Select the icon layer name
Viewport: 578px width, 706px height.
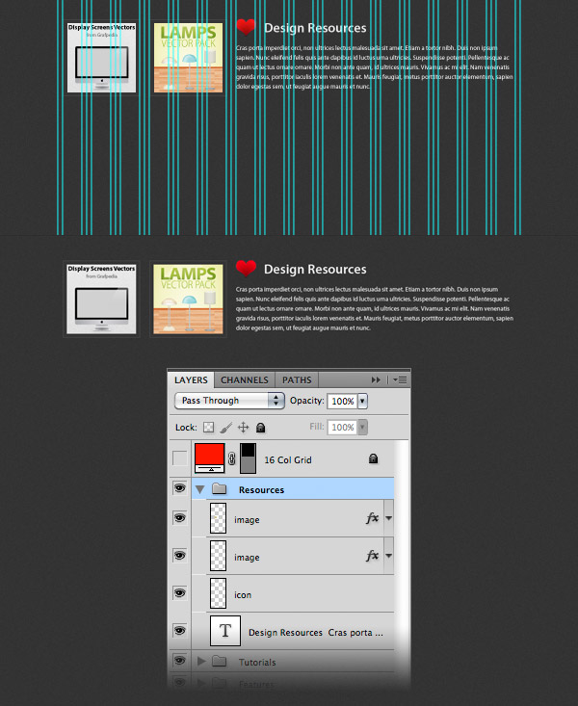(243, 595)
